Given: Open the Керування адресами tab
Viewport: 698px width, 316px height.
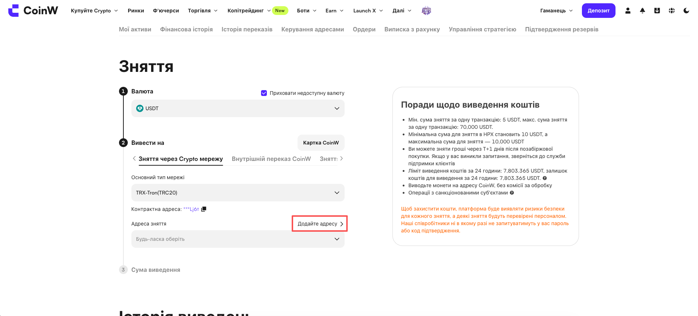Looking at the screenshot, I should [313, 29].
